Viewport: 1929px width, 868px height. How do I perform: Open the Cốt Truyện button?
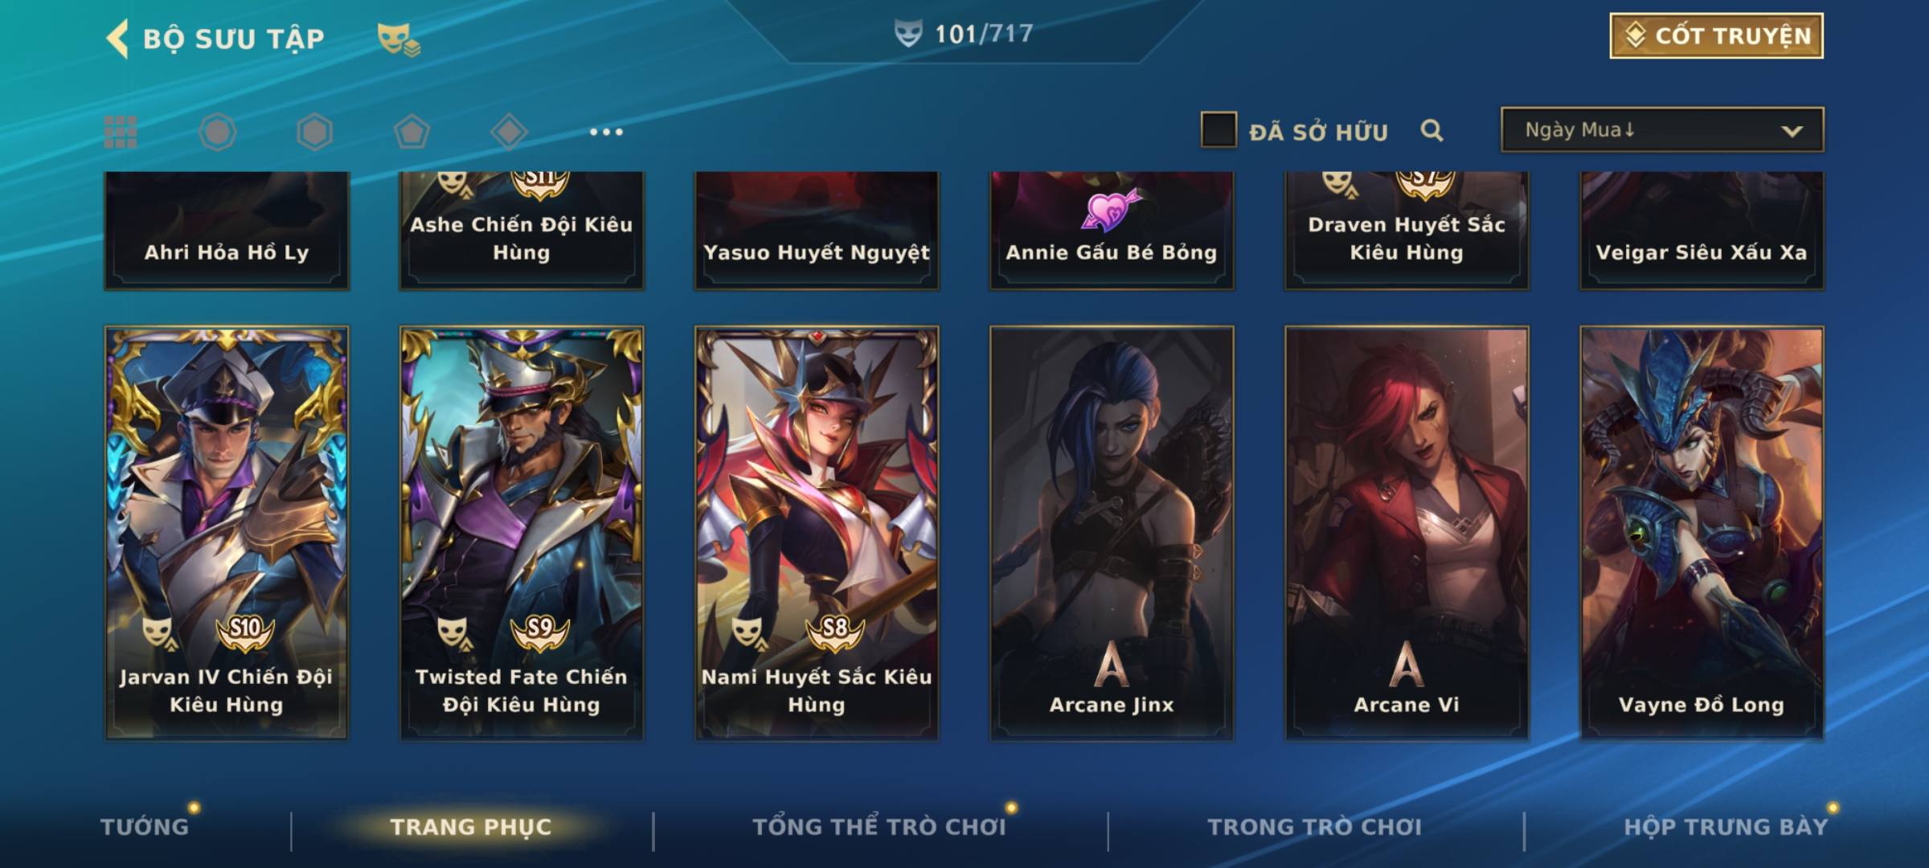pos(1716,35)
